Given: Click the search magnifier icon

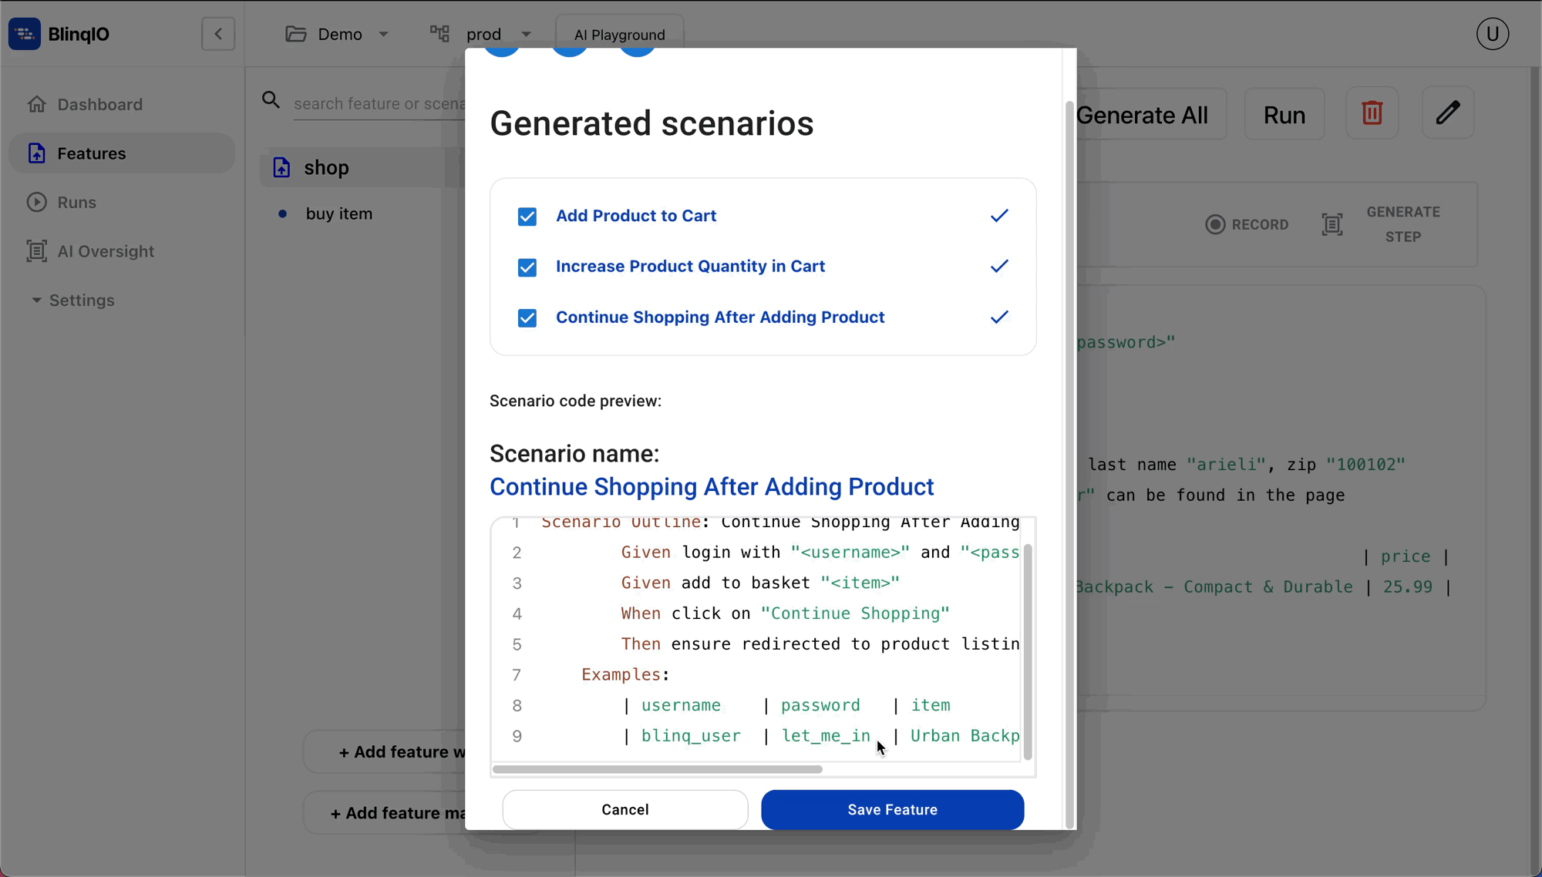Looking at the screenshot, I should coord(271,100).
